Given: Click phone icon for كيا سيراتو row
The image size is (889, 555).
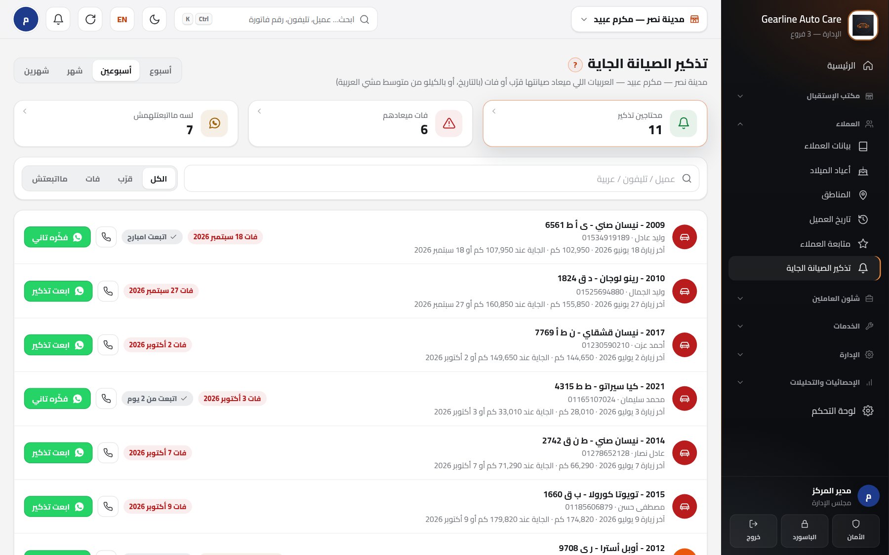Looking at the screenshot, I should (106, 399).
